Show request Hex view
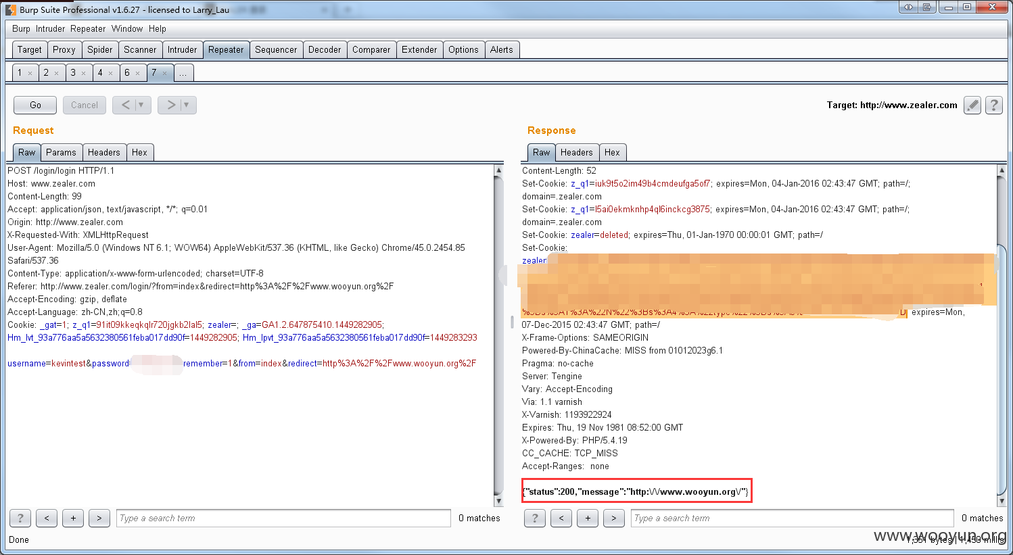This screenshot has width=1013, height=555. [x=139, y=152]
